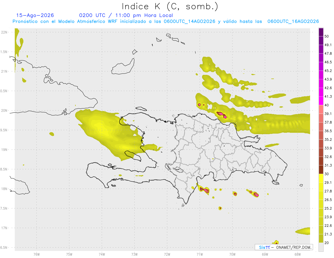This screenshot has height=258, width=334.
Task: Click the color bar value 46.5
Action: 328,62
